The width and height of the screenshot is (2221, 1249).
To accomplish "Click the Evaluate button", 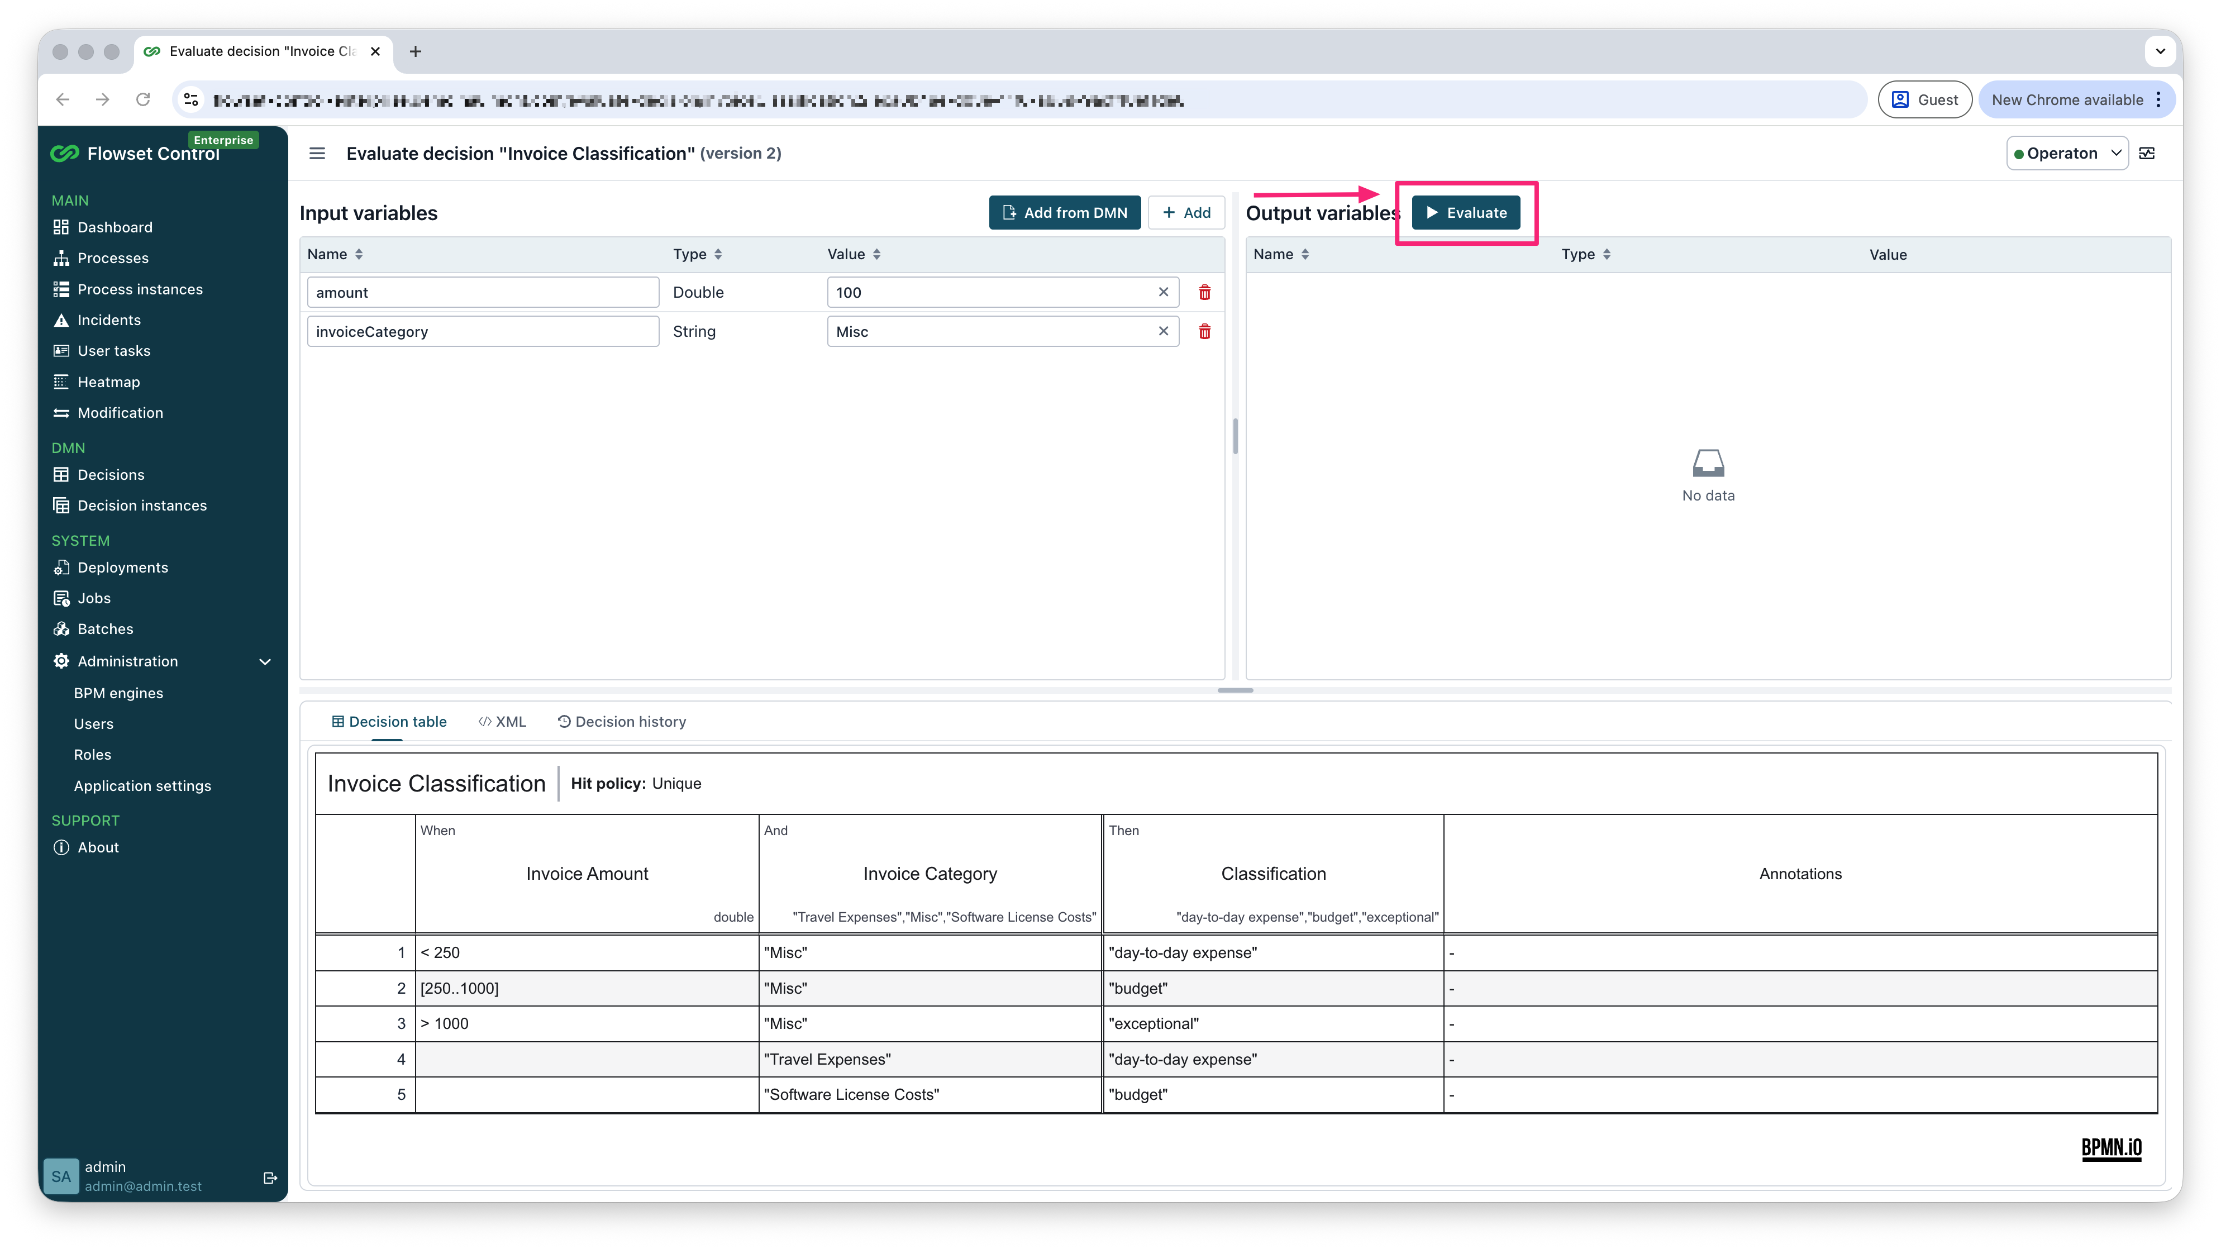I will pyautogui.click(x=1466, y=213).
